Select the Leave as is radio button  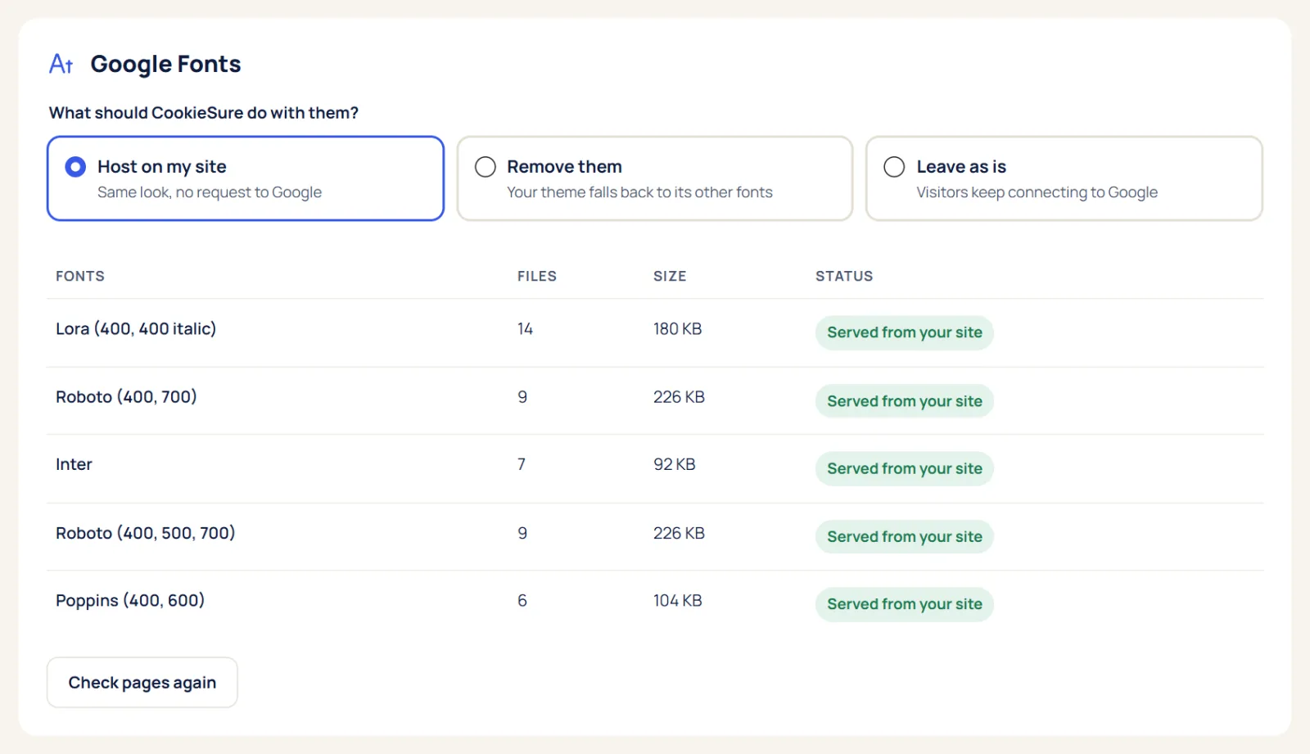pyautogui.click(x=894, y=167)
